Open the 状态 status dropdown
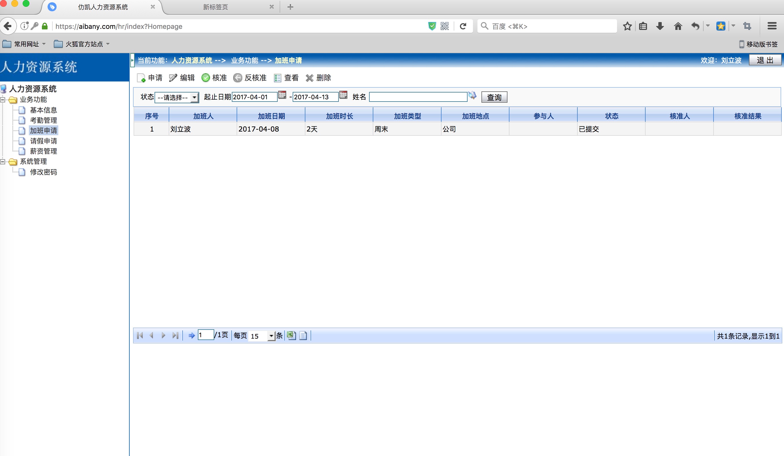The height and width of the screenshot is (456, 784). click(x=177, y=97)
